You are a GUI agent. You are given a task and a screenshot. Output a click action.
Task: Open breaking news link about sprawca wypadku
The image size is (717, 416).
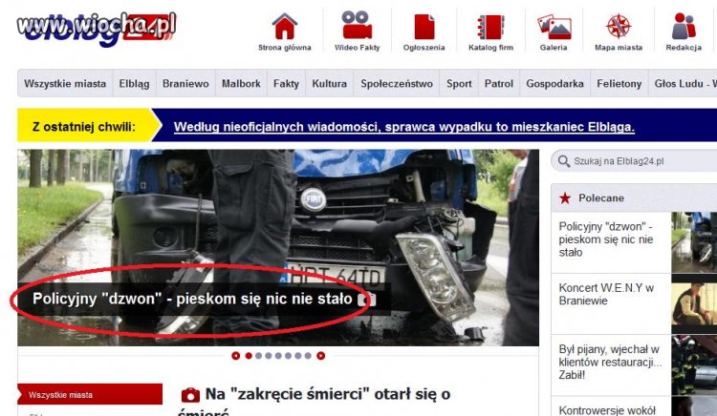[404, 127]
